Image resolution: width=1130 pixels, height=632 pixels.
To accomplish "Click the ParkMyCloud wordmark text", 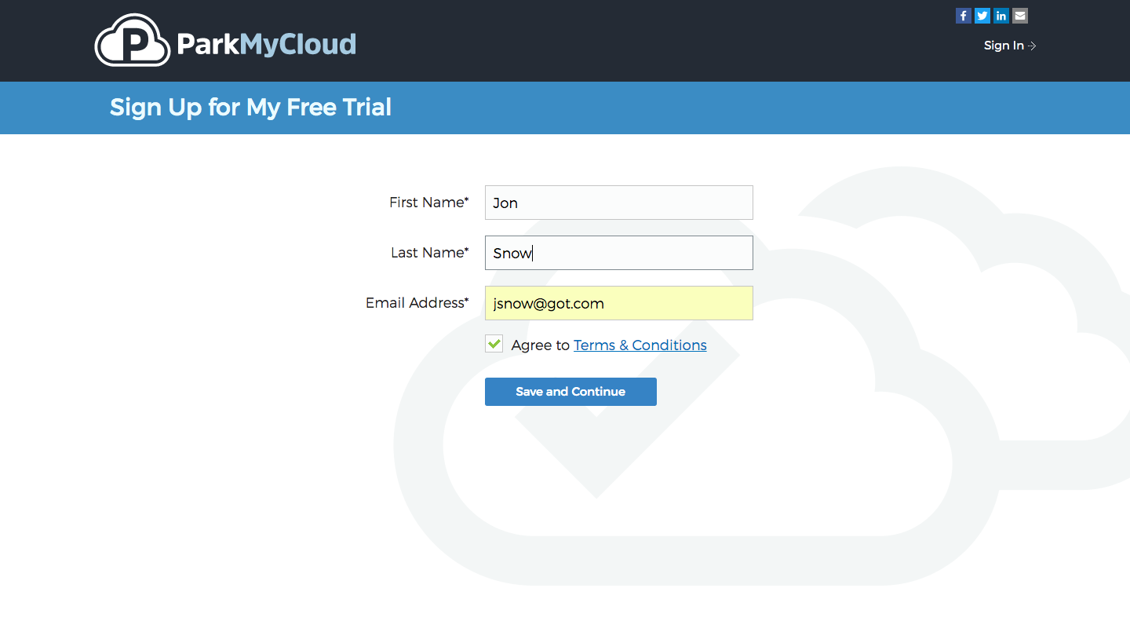I will pyautogui.click(x=266, y=44).
